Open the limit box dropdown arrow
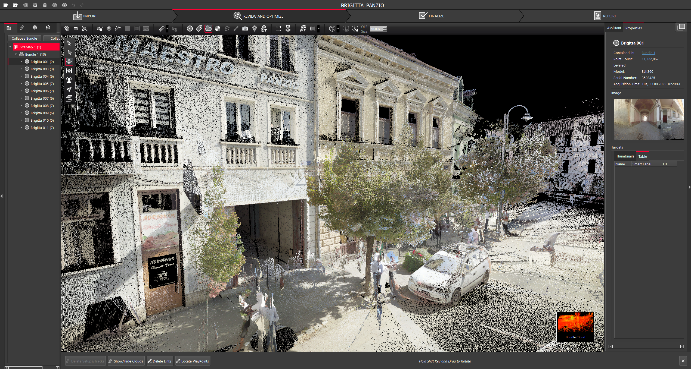 pyautogui.click(x=338, y=29)
